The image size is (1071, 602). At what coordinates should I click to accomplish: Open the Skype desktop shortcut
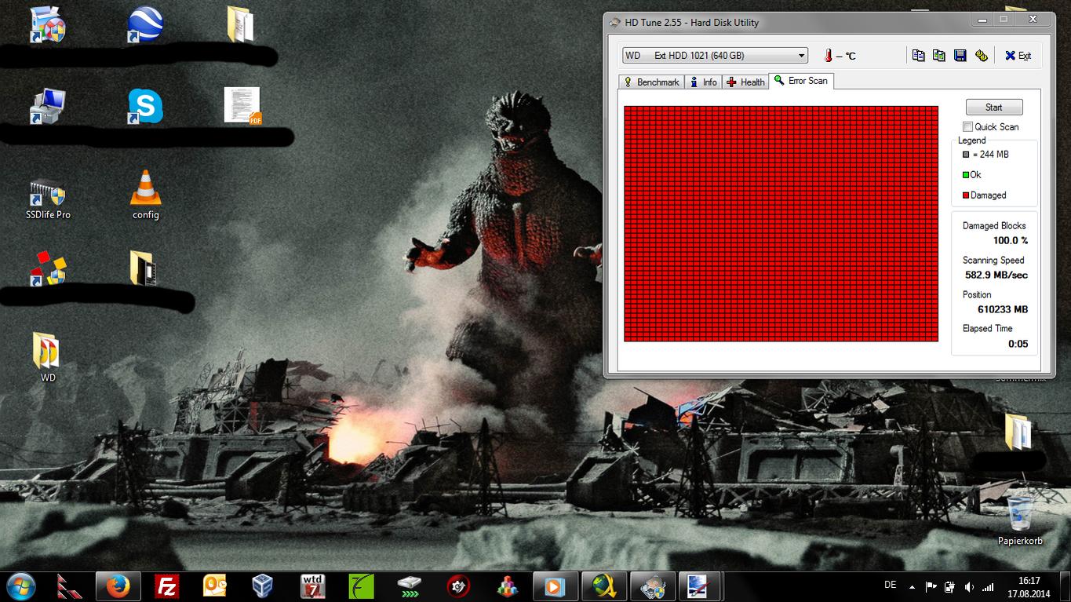[145, 106]
